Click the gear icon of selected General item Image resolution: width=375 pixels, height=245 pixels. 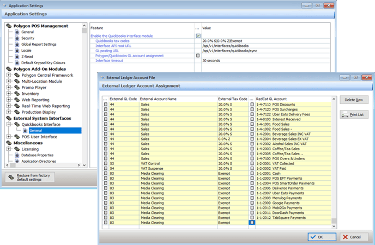[25, 131]
